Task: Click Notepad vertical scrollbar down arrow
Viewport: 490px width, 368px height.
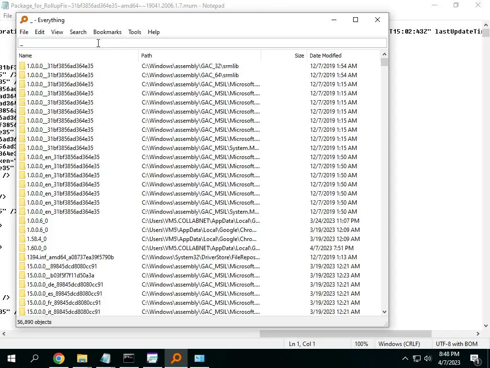Action: coord(486,326)
